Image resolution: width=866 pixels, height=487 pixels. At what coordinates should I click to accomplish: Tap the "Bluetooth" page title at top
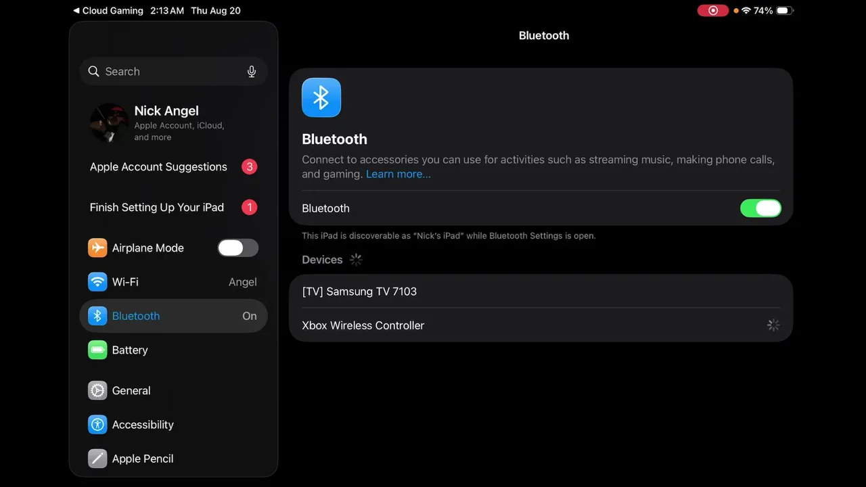click(x=544, y=36)
